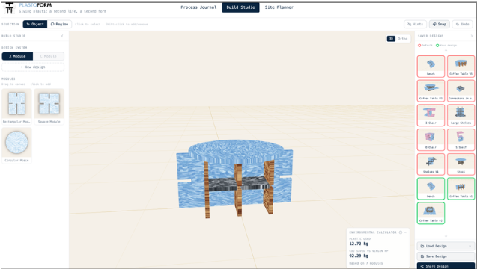
Task: Load the red-bordered default Bench design
Action: 431,67
